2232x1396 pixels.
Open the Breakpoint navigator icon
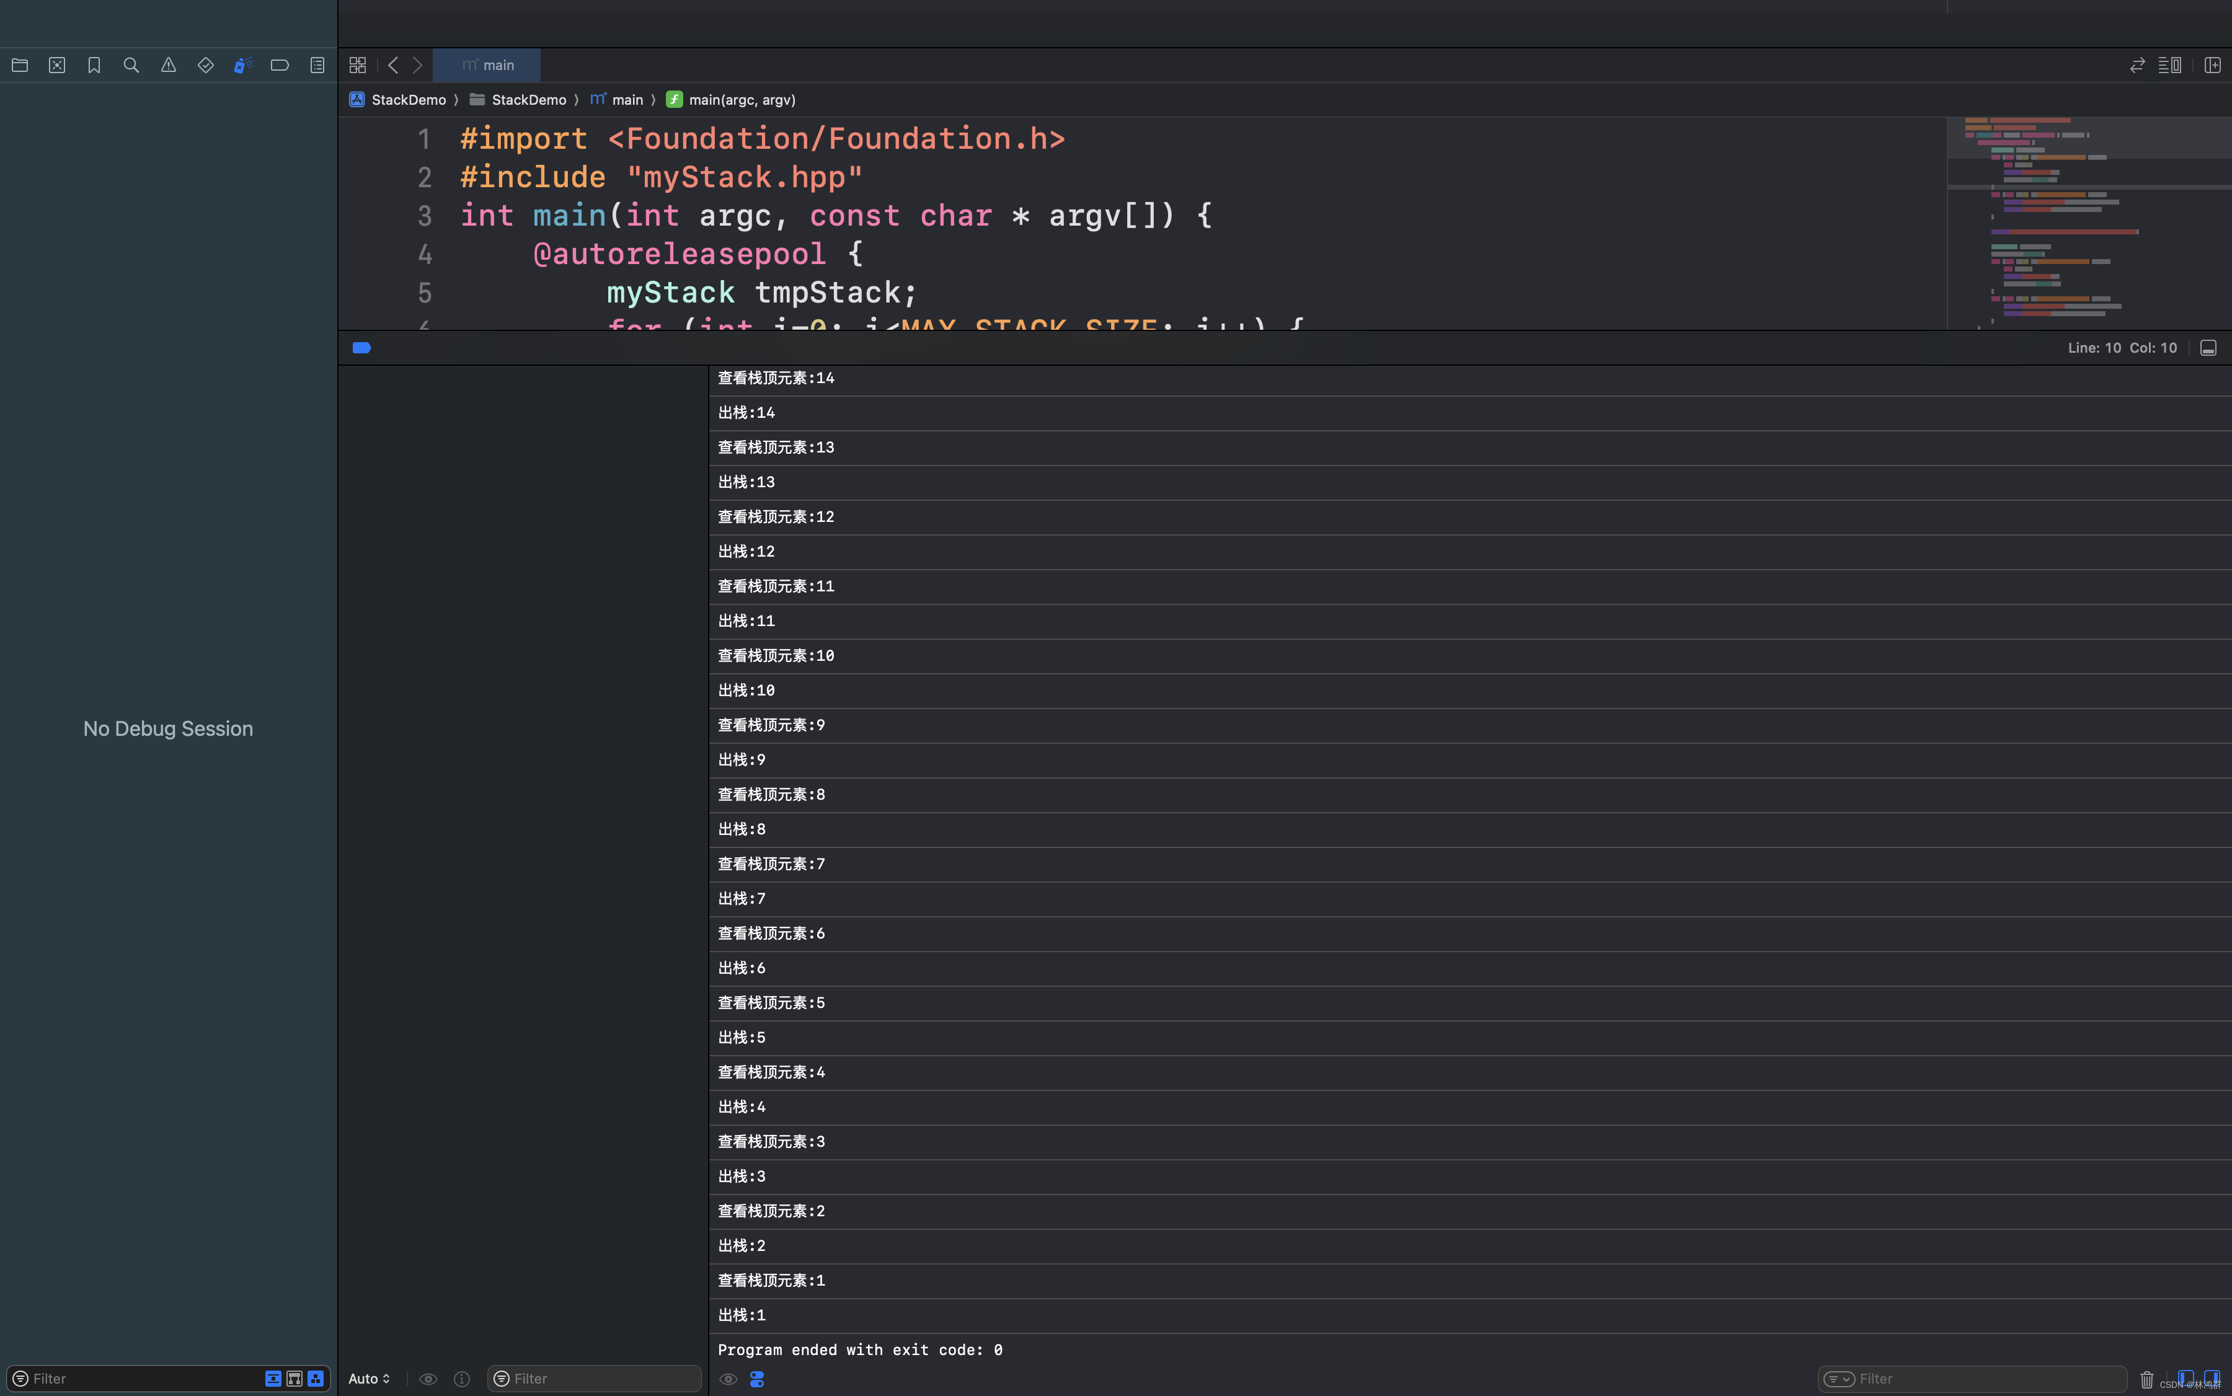[x=280, y=66]
